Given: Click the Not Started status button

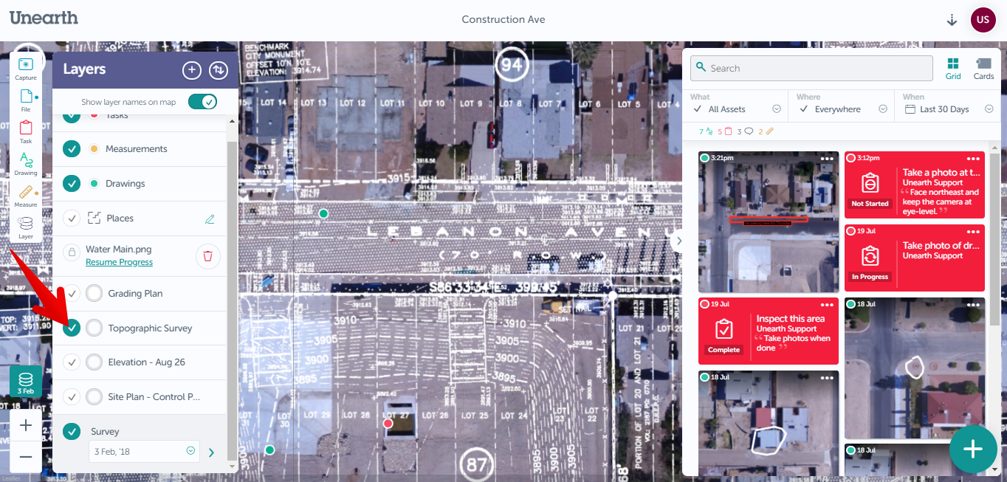Looking at the screenshot, I should (x=870, y=204).
